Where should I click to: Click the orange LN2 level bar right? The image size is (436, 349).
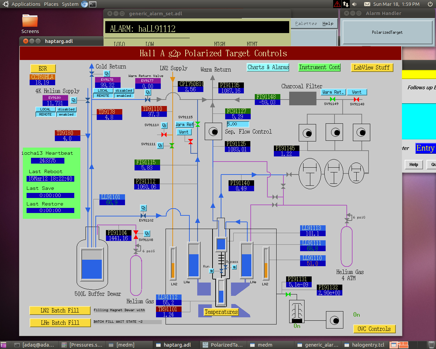tap(266, 263)
